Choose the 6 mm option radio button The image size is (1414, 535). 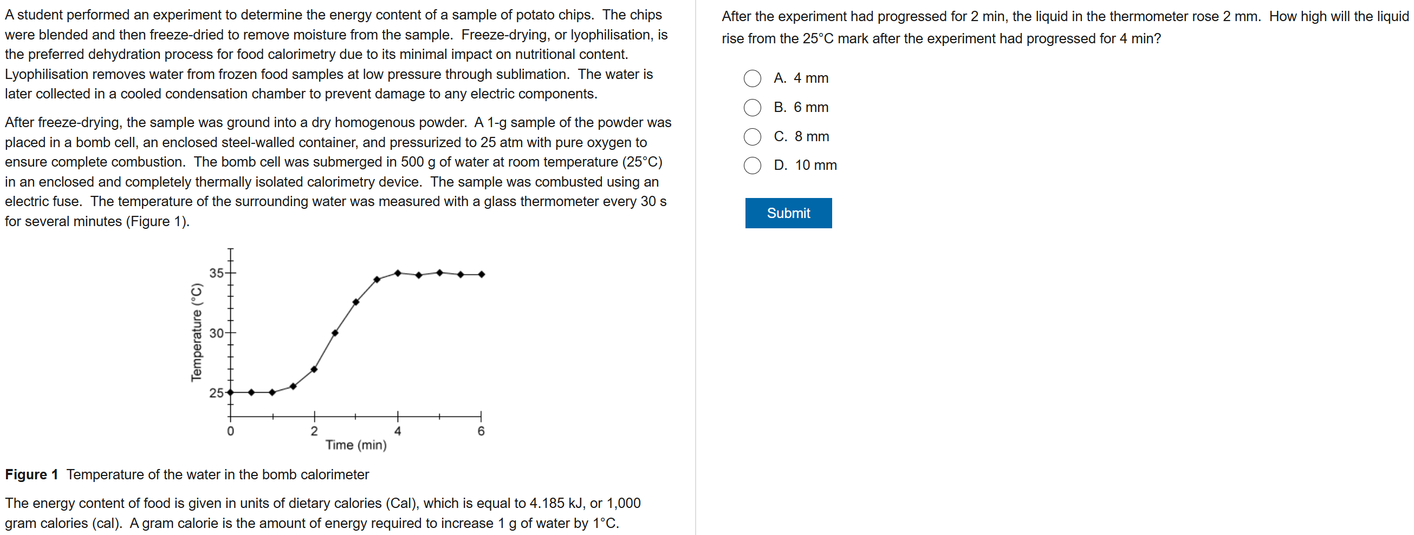point(752,108)
